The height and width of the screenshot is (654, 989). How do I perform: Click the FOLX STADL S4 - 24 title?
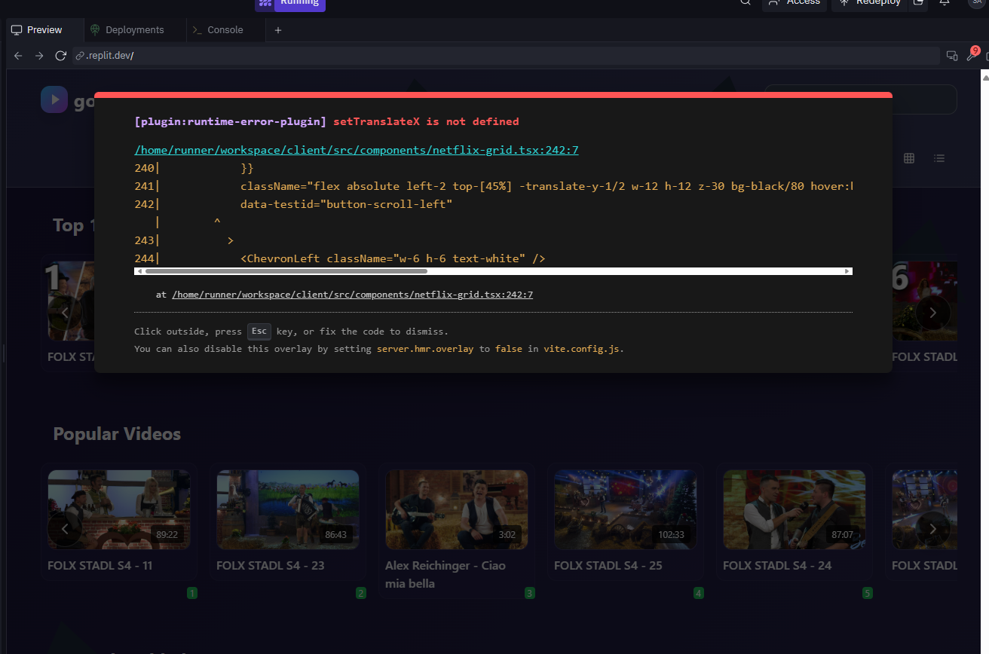(x=777, y=565)
